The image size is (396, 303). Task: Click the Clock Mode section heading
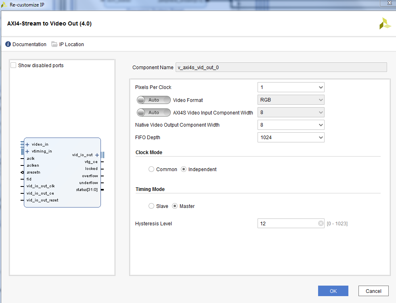coord(149,153)
